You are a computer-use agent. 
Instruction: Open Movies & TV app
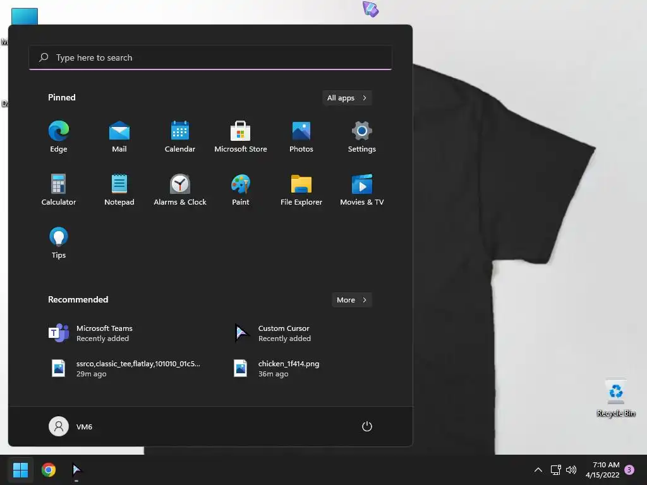point(362,189)
